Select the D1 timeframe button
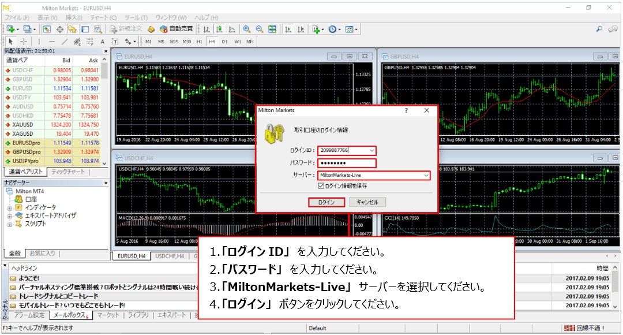The image size is (623, 335). click(x=225, y=42)
